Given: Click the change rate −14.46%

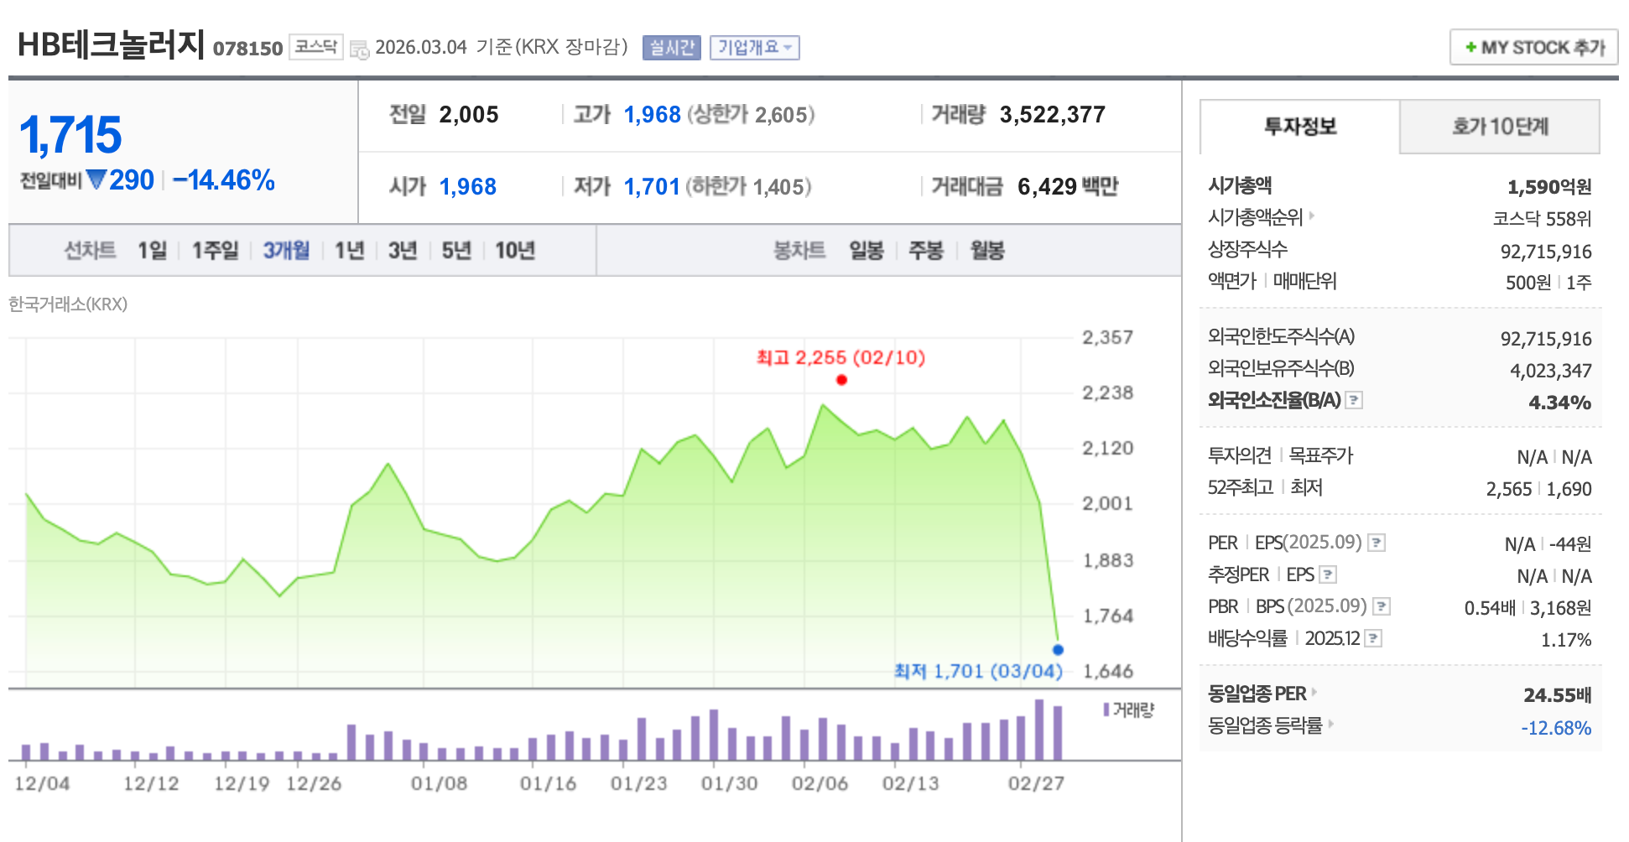Looking at the screenshot, I should click(x=224, y=180).
